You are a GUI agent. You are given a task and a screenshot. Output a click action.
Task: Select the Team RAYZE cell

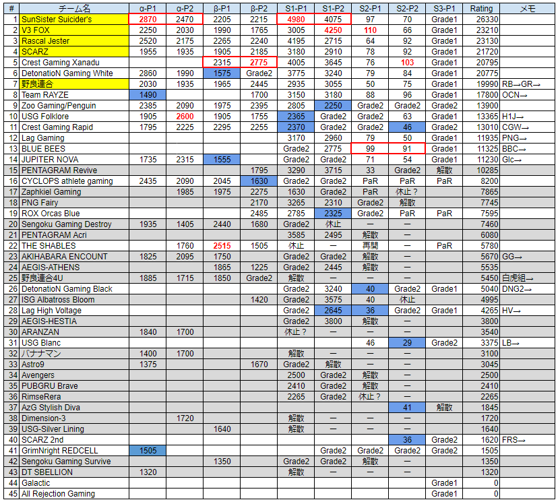point(74,94)
